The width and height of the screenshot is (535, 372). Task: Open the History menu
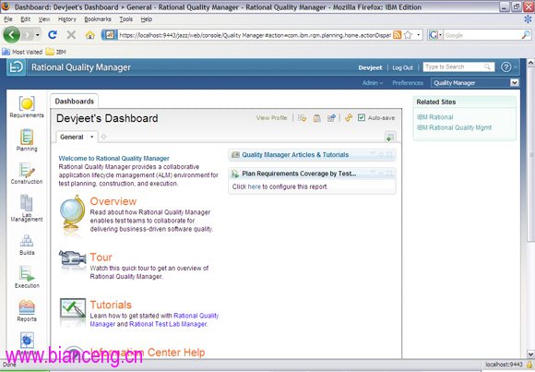coord(66,19)
